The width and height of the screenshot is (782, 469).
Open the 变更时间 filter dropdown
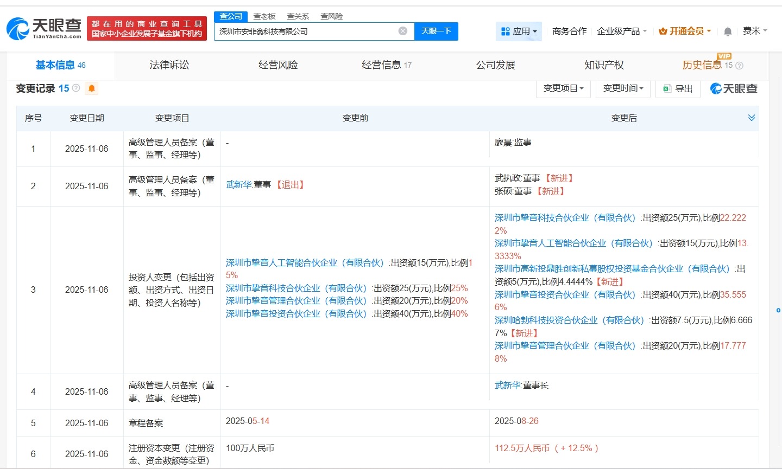click(623, 88)
